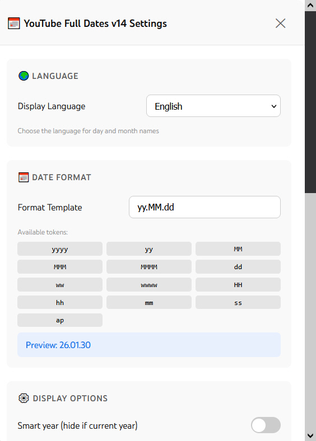Click the globe icon next to LANGUAGE
The height and width of the screenshot is (441, 316).
[x=24, y=76]
